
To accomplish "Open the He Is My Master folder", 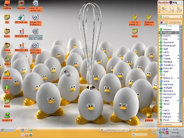I will 135,20.
